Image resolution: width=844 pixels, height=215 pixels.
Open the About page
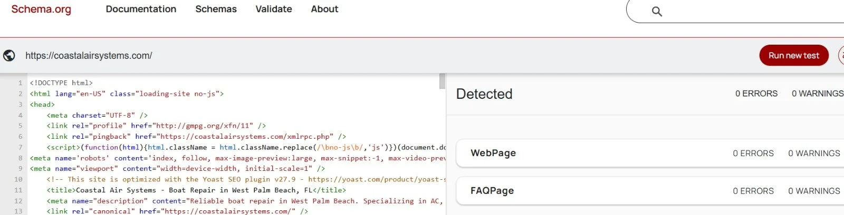pyautogui.click(x=324, y=9)
